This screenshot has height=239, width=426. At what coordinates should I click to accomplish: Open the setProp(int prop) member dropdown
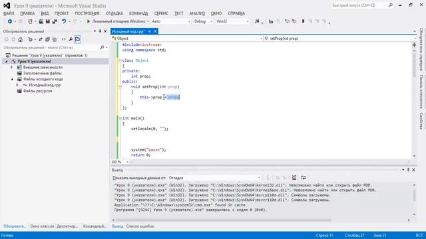[x=339, y=39]
